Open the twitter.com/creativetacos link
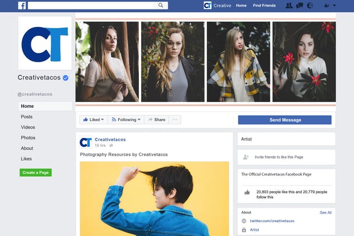This screenshot has width=354, height=236. pyautogui.click(x=272, y=221)
